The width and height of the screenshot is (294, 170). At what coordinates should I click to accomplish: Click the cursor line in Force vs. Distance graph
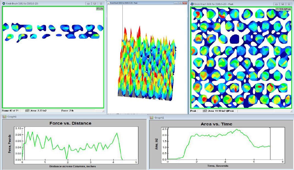pos(24,143)
